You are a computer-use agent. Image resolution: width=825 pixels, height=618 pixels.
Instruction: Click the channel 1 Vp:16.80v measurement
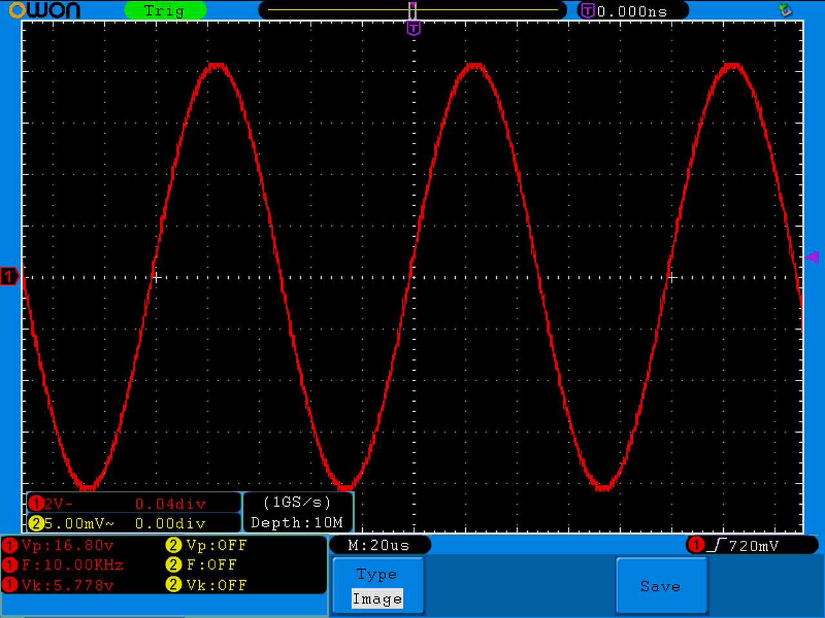(68, 545)
